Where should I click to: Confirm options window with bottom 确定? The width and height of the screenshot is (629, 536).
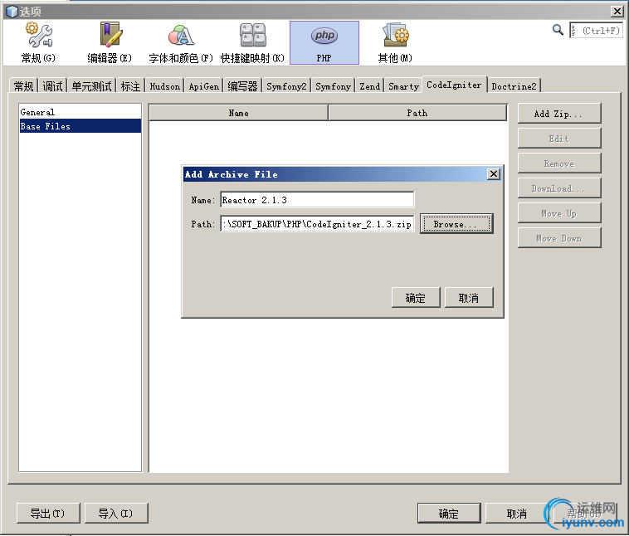coord(449,513)
